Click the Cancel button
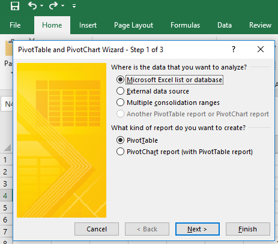The image size is (278, 244). pyautogui.click(x=97, y=229)
